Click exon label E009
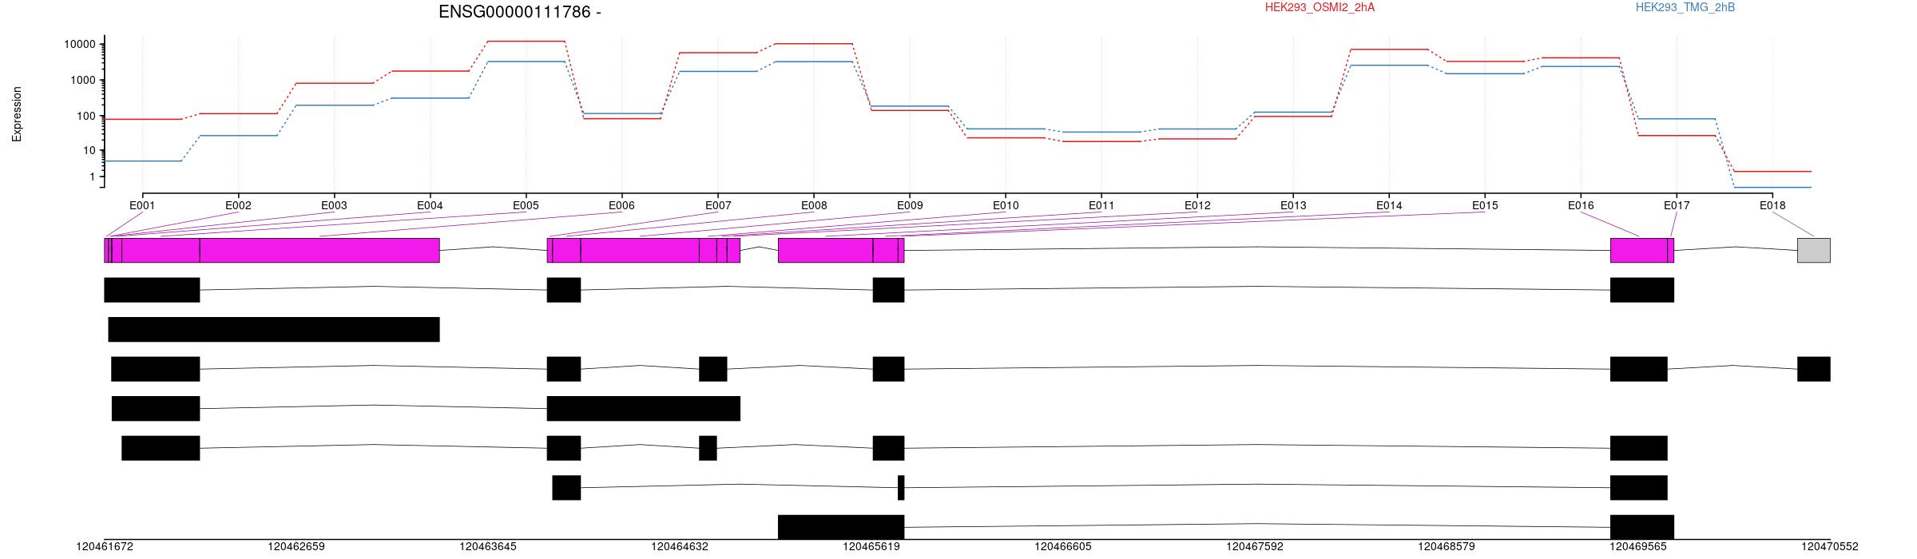This screenshot has height=559, width=1917. point(910,205)
